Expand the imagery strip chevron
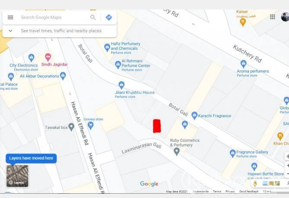The image size is (289, 198). [x=288, y=183]
